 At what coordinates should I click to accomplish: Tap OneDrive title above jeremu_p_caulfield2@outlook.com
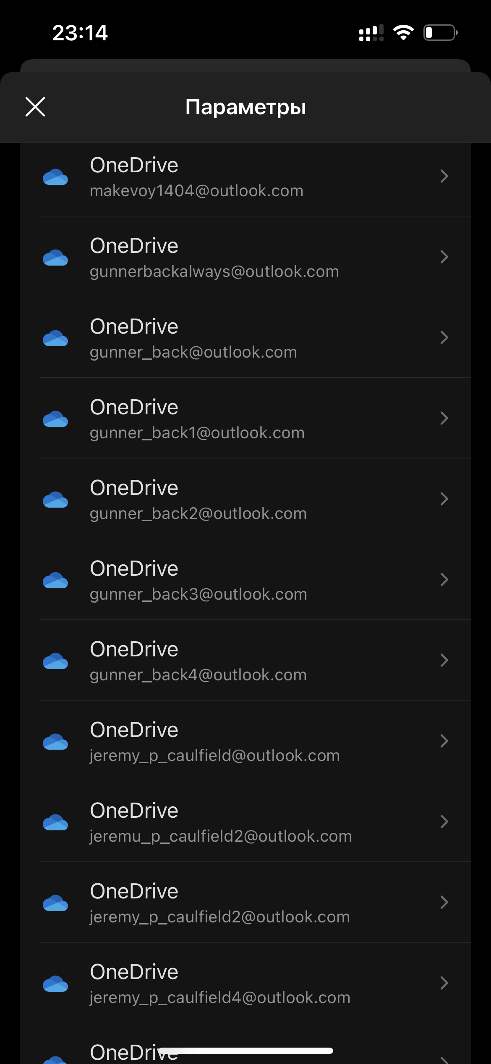[x=134, y=811]
